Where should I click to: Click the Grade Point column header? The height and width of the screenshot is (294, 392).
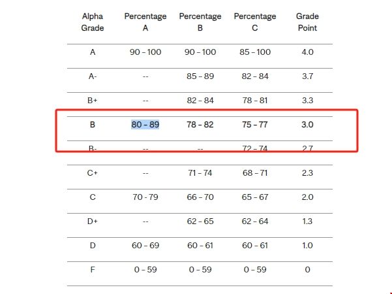click(307, 22)
